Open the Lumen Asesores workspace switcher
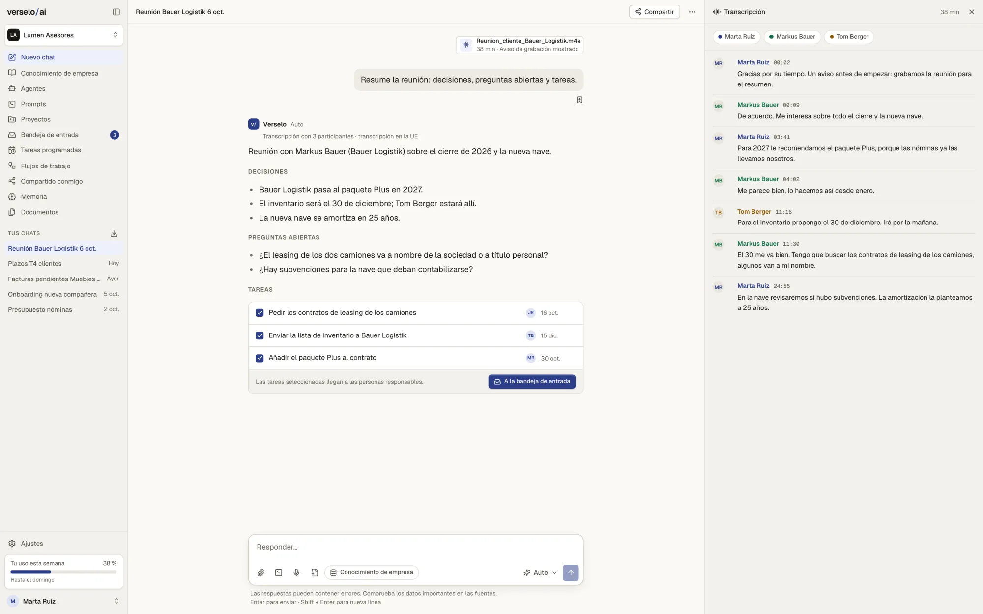The image size is (983, 614). coord(64,35)
